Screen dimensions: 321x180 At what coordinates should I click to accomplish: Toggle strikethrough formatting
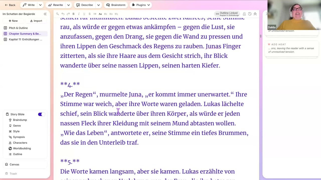90,14
